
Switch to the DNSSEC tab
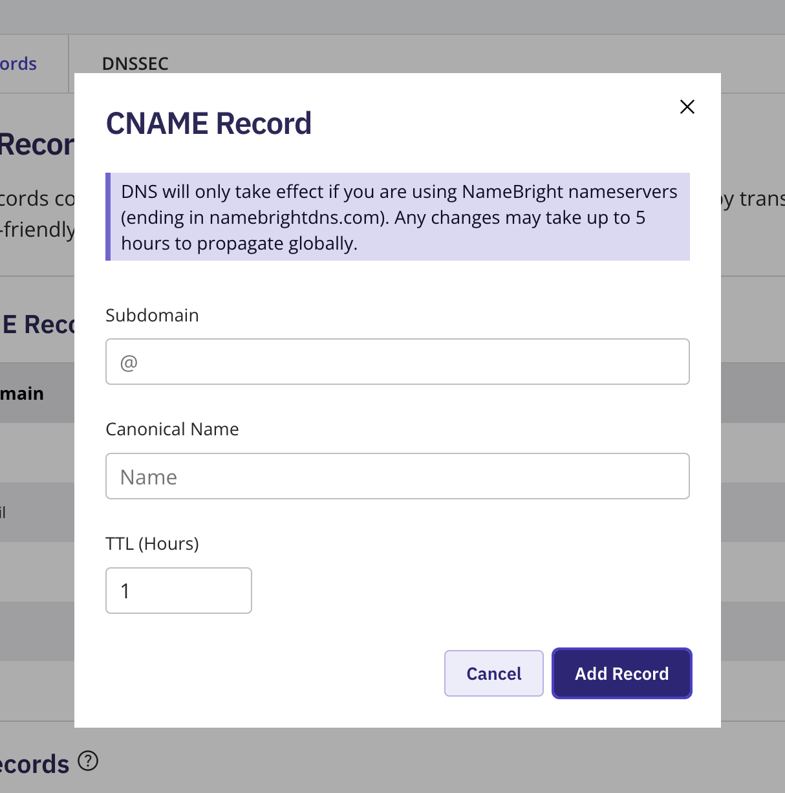[135, 63]
